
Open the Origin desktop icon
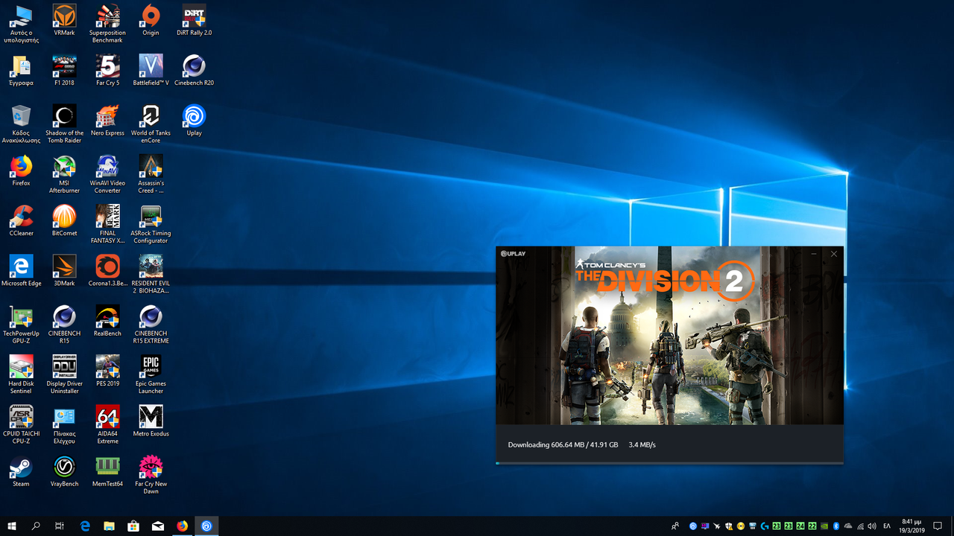(x=151, y=21)
